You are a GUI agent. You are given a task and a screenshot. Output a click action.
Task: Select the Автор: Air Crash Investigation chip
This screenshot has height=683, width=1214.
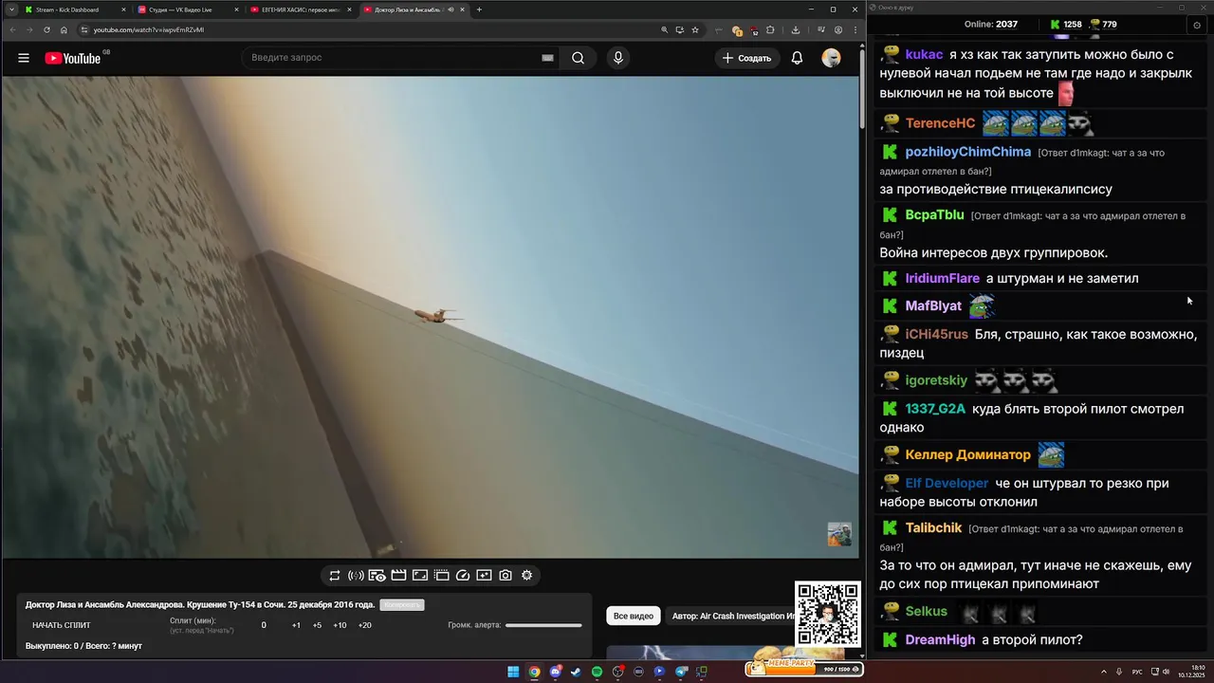(x=730, y=616)
